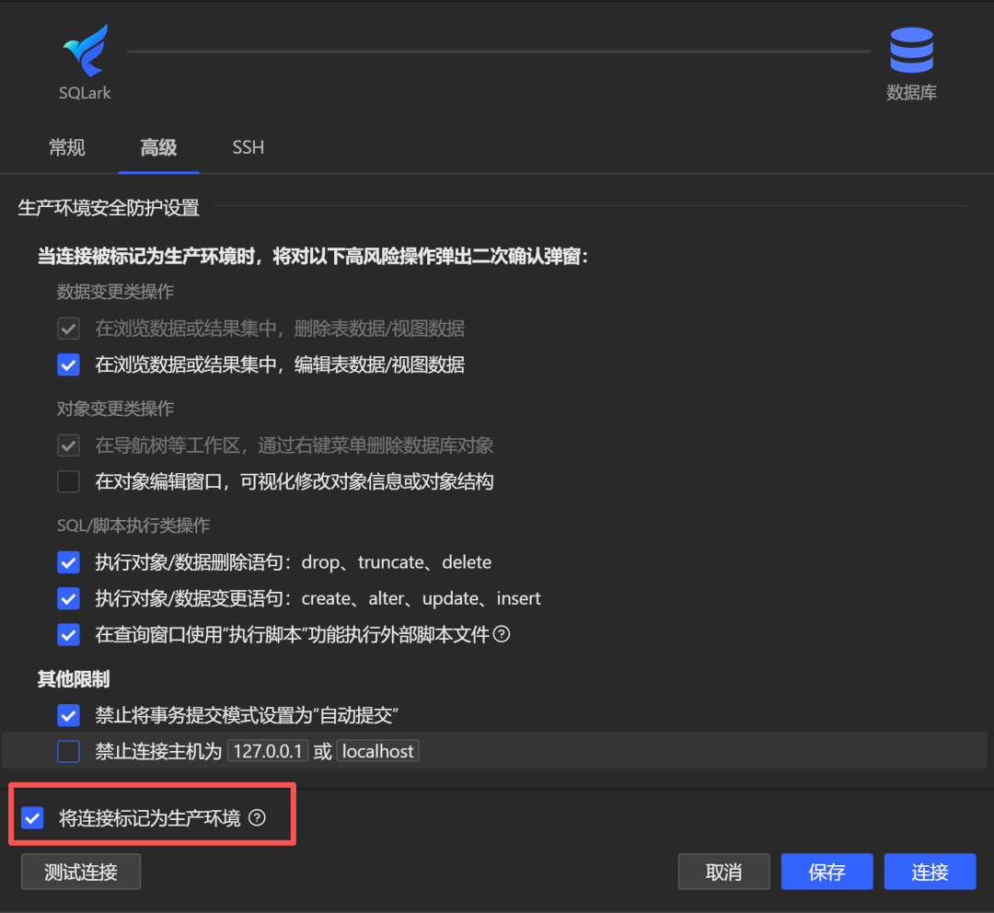Uncheck 将连接标记为生产环境 checkbox

point(32,818)
